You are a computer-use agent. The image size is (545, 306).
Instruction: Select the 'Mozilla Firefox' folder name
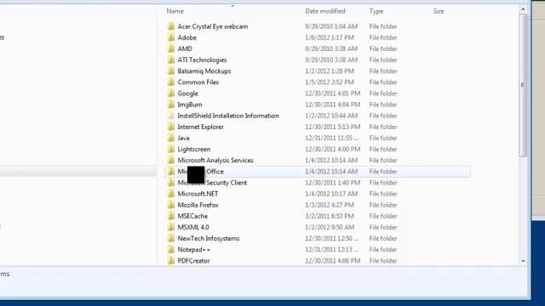(198, 205)
